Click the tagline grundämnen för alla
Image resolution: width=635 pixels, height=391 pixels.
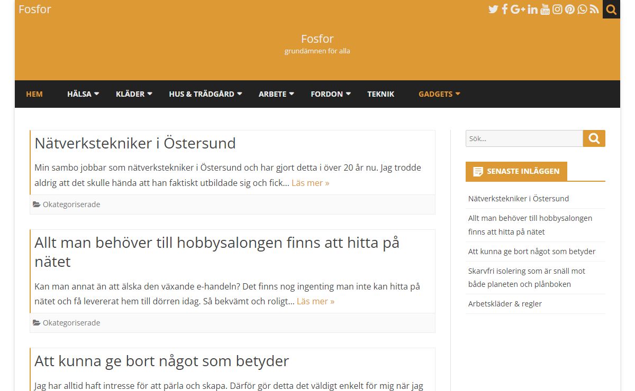(x=317, y=51)
